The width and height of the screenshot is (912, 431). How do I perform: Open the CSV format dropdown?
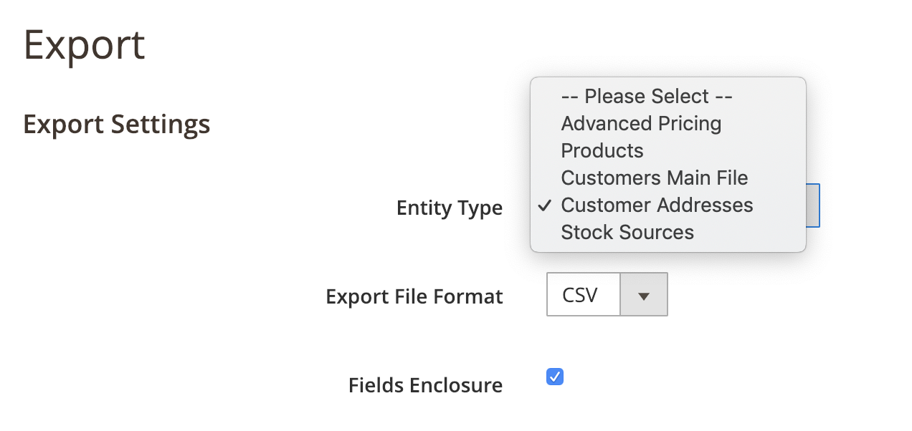click(607, 294)
